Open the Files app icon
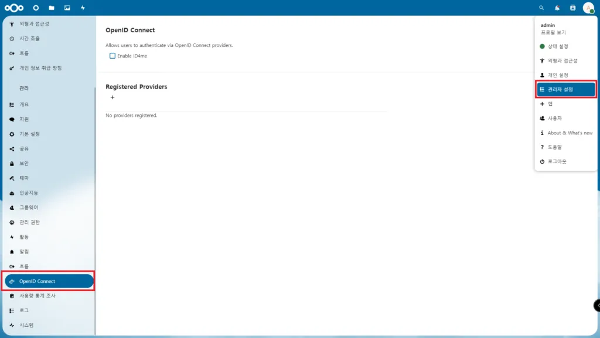Screen dimensions: 600x338 point(51,8)
